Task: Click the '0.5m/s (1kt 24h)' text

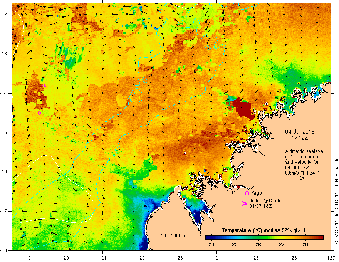Action: tap(302, 173)
